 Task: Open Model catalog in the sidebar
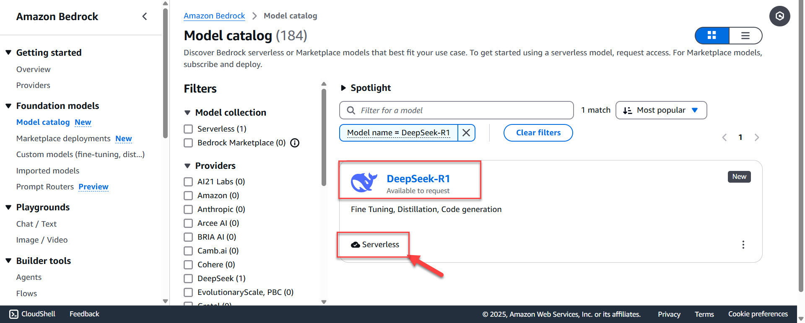click(43, 122)
